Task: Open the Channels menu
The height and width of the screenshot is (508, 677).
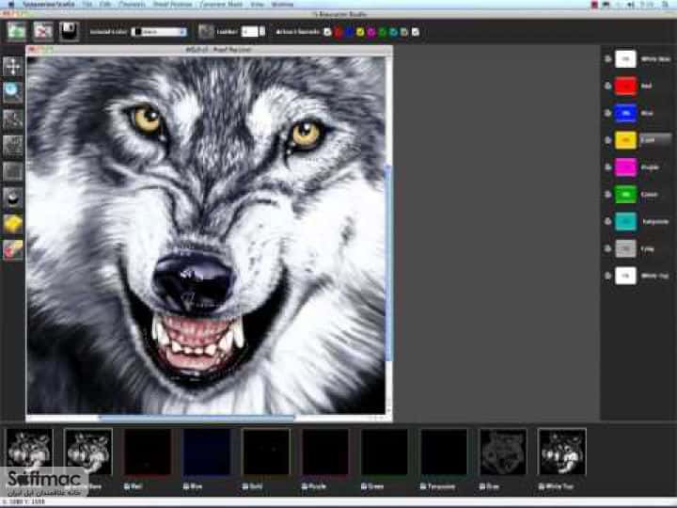Action: point(132,5)
